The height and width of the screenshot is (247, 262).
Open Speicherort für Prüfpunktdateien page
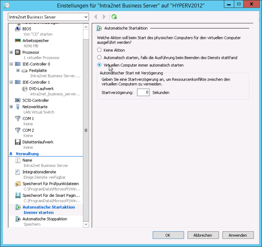point(51,184)
